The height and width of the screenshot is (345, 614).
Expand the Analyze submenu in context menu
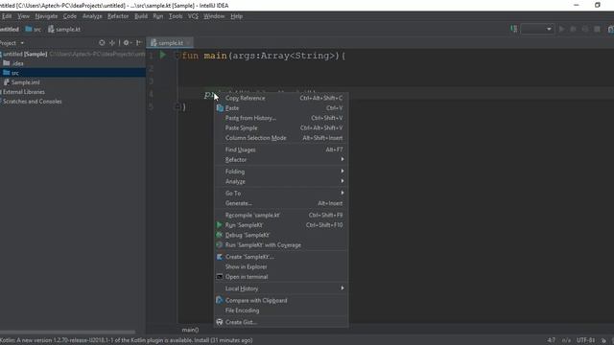click(x=281, y=181)
